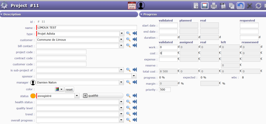Open the status dropdown arrow
The width and height of the screenshot is (266, 124).
click(77, 96)
